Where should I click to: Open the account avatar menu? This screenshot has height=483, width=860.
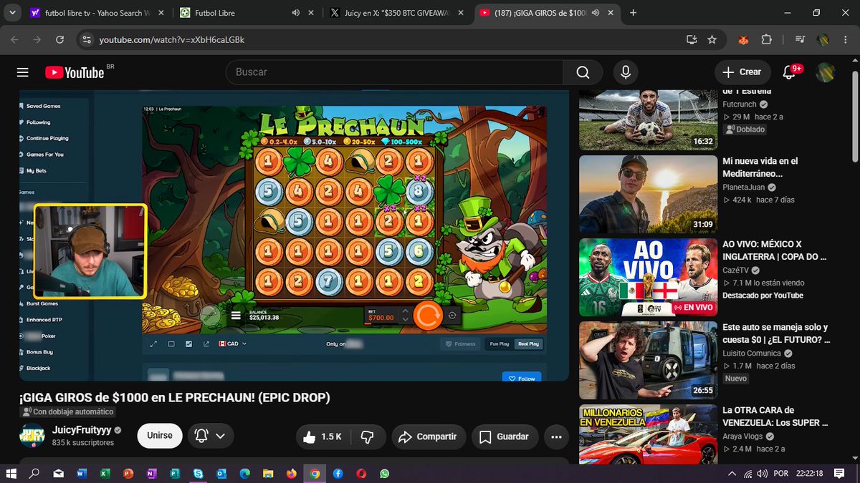pyautogui.click(x=826, y=72)
